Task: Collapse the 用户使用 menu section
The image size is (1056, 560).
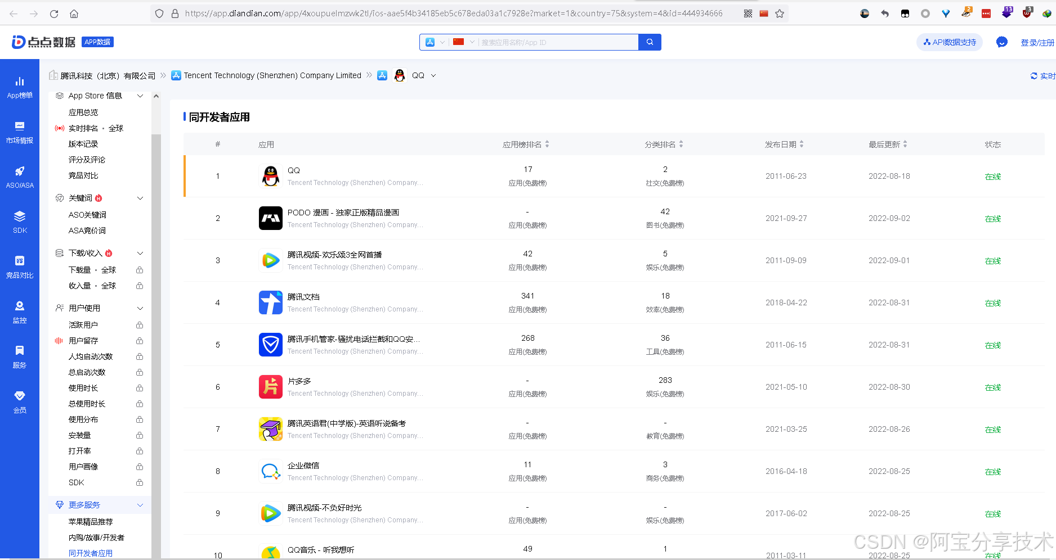Action: pyautogui.click(x=140, y=308)
